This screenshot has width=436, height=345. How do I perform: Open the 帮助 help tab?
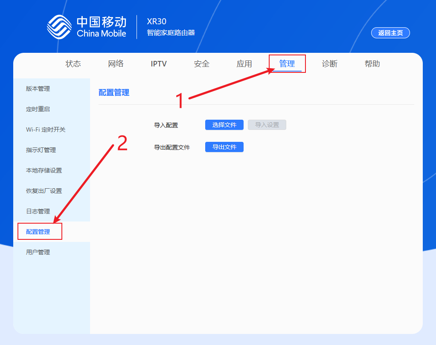(x=372, y=63)
